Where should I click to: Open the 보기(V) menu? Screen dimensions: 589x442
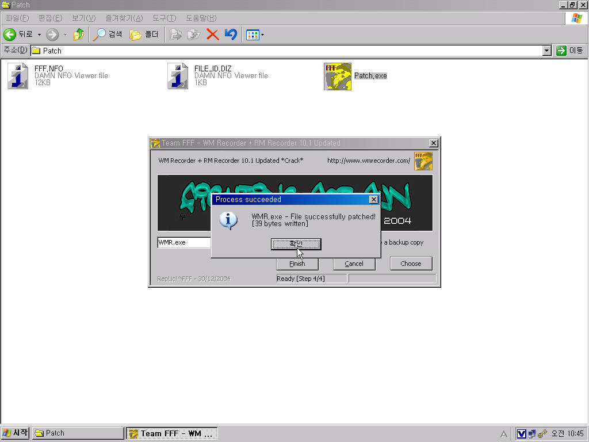point(83,18)
